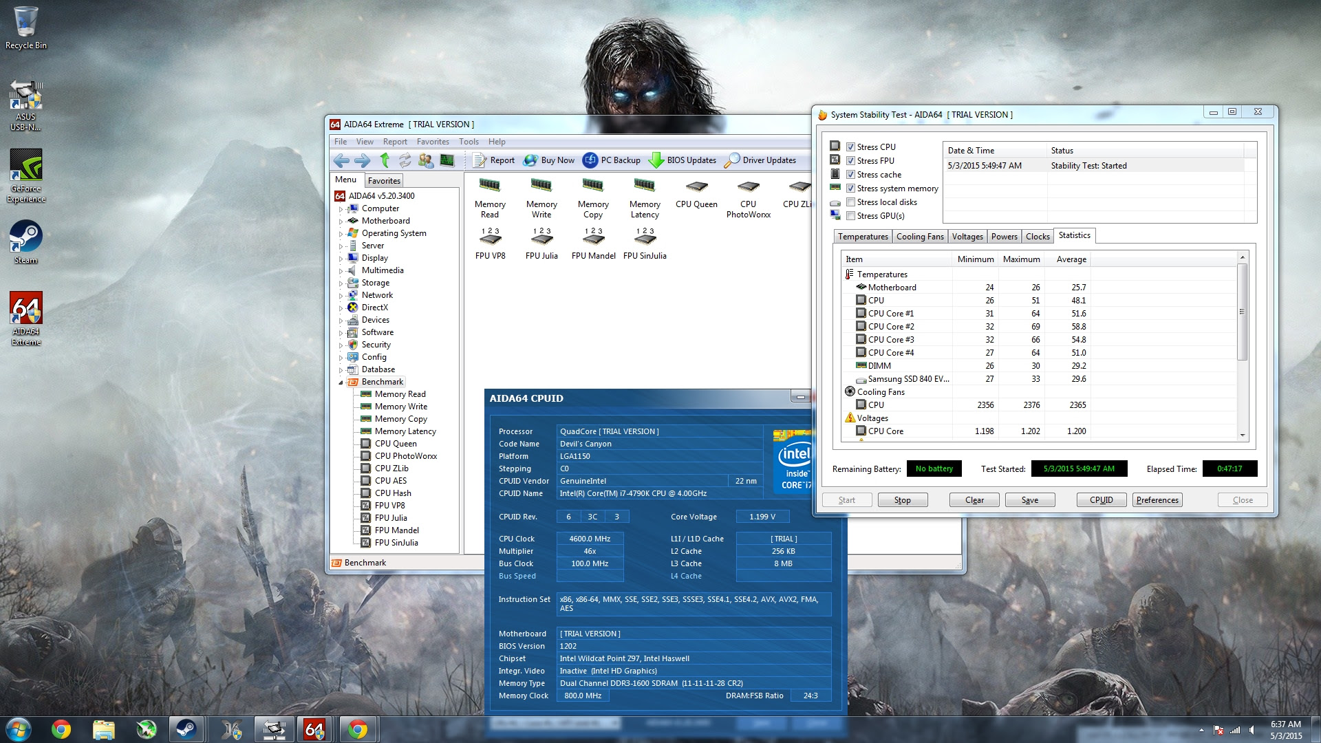Click the green monitor toolbar icon

point(447,160)
